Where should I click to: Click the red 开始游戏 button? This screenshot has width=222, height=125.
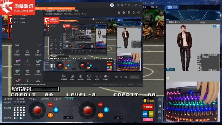[148, 107]
